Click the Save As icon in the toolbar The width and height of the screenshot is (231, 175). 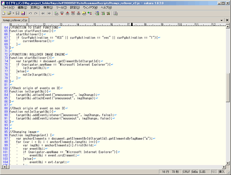coord(23,14)
